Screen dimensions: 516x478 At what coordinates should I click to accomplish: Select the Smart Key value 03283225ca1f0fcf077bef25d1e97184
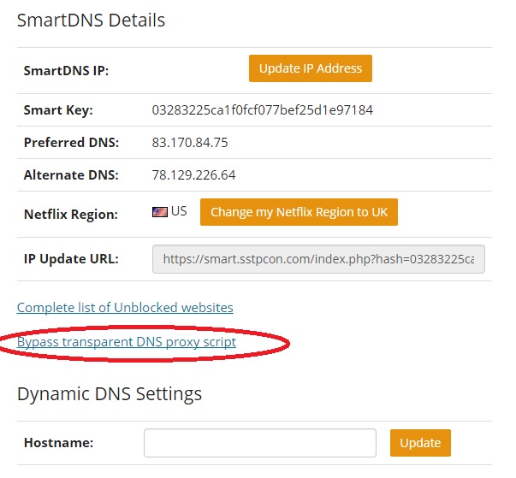click(x=262, y=110)
